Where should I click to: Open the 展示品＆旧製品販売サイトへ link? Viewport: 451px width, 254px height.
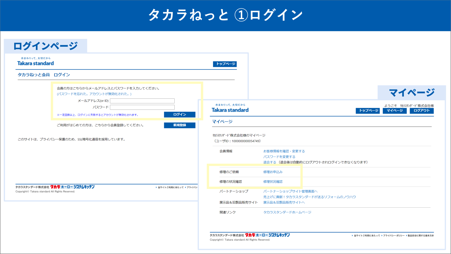[284, 202]
